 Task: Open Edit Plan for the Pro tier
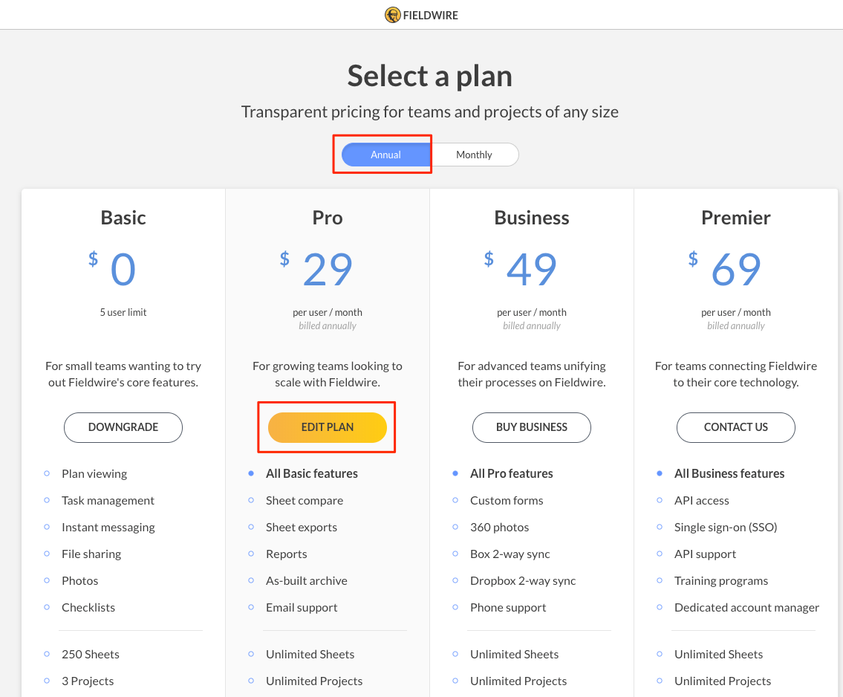coord(328,427)
